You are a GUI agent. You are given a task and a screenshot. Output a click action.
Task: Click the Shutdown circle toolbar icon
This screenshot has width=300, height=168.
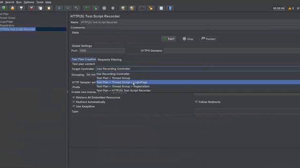tap(113, 8)
